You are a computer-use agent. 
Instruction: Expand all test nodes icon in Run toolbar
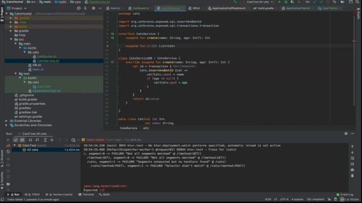45,140
